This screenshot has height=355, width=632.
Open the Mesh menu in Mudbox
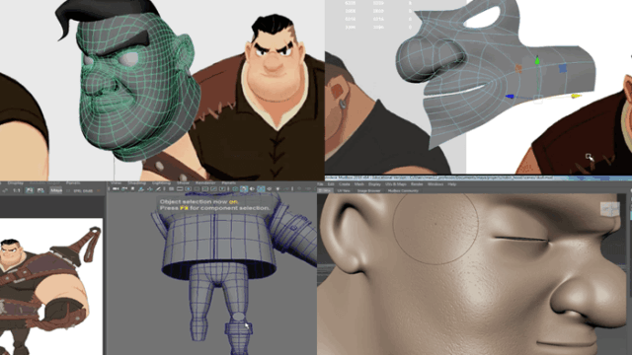359,184
